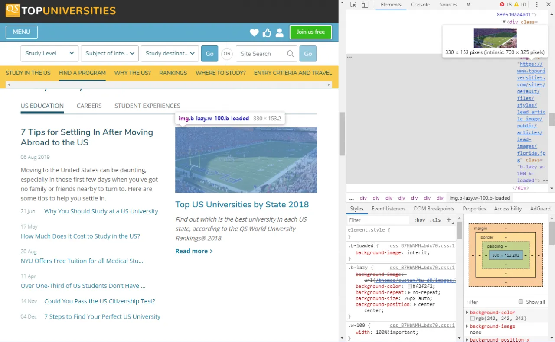
Task: Click the #f2f2f2 background-color swatch
Action: (410, 287)
